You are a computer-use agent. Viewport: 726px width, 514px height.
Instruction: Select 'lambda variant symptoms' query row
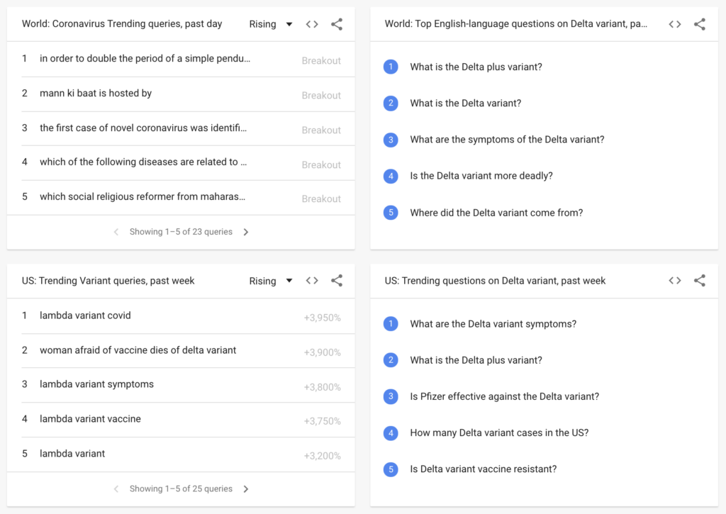pos(181,385)
